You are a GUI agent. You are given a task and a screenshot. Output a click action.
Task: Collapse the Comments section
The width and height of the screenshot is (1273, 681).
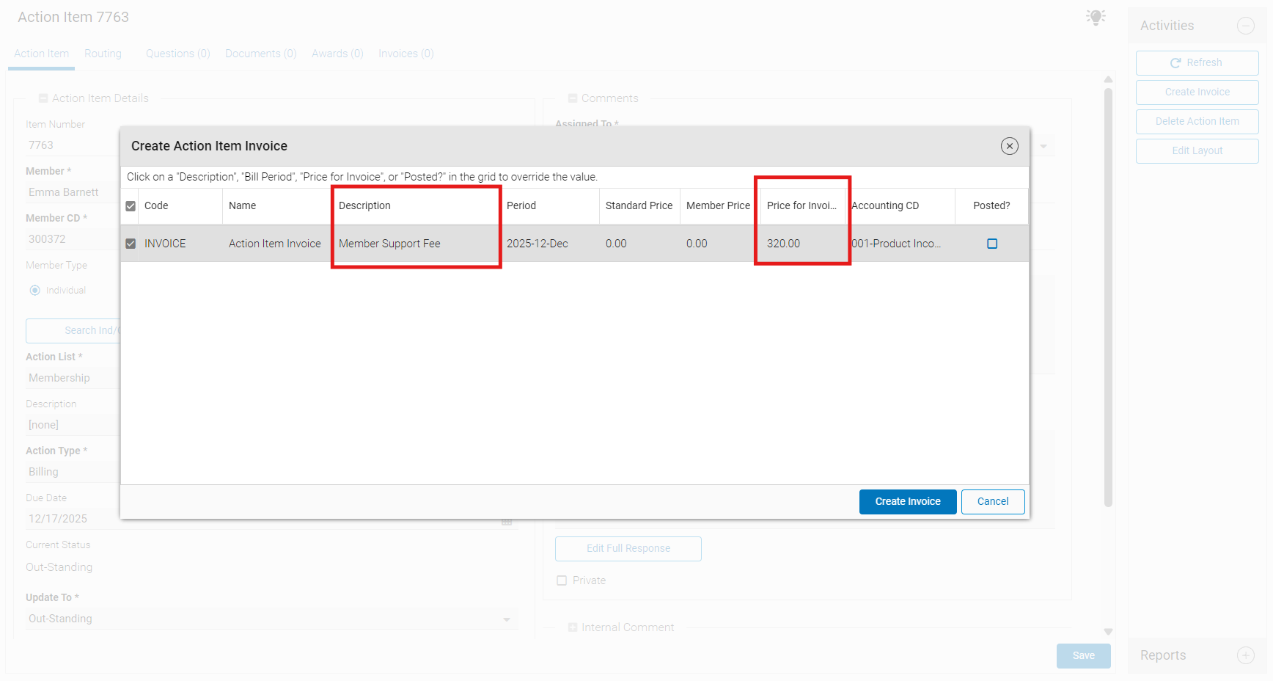[x=573, y=98]
